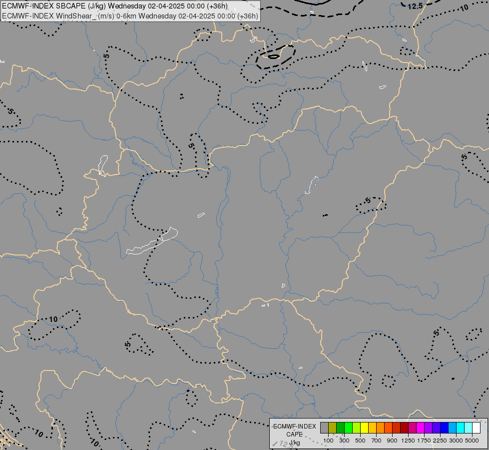Click the J/kg unit label in legend

(x=294, y=442)
